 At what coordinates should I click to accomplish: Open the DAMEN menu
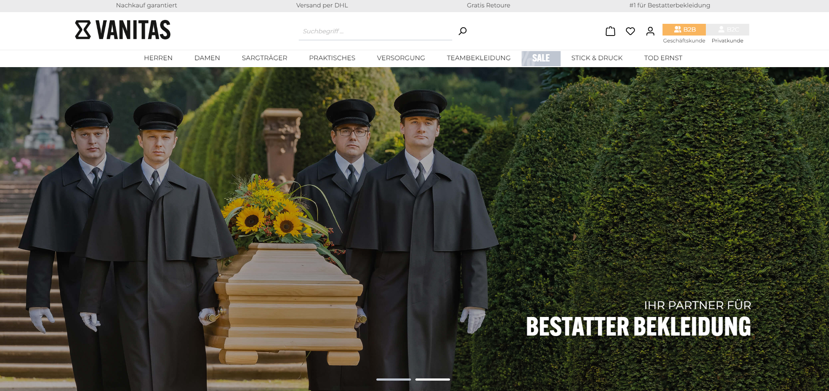(207, 58)
